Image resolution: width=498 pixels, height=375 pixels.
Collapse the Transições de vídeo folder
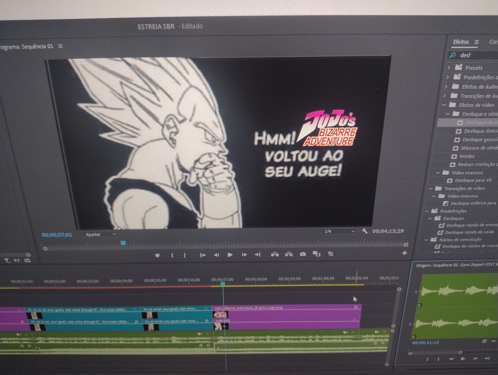(x=430, y=188)
